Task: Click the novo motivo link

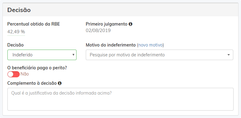Action: pyautogui.click(x=151, y=45)
